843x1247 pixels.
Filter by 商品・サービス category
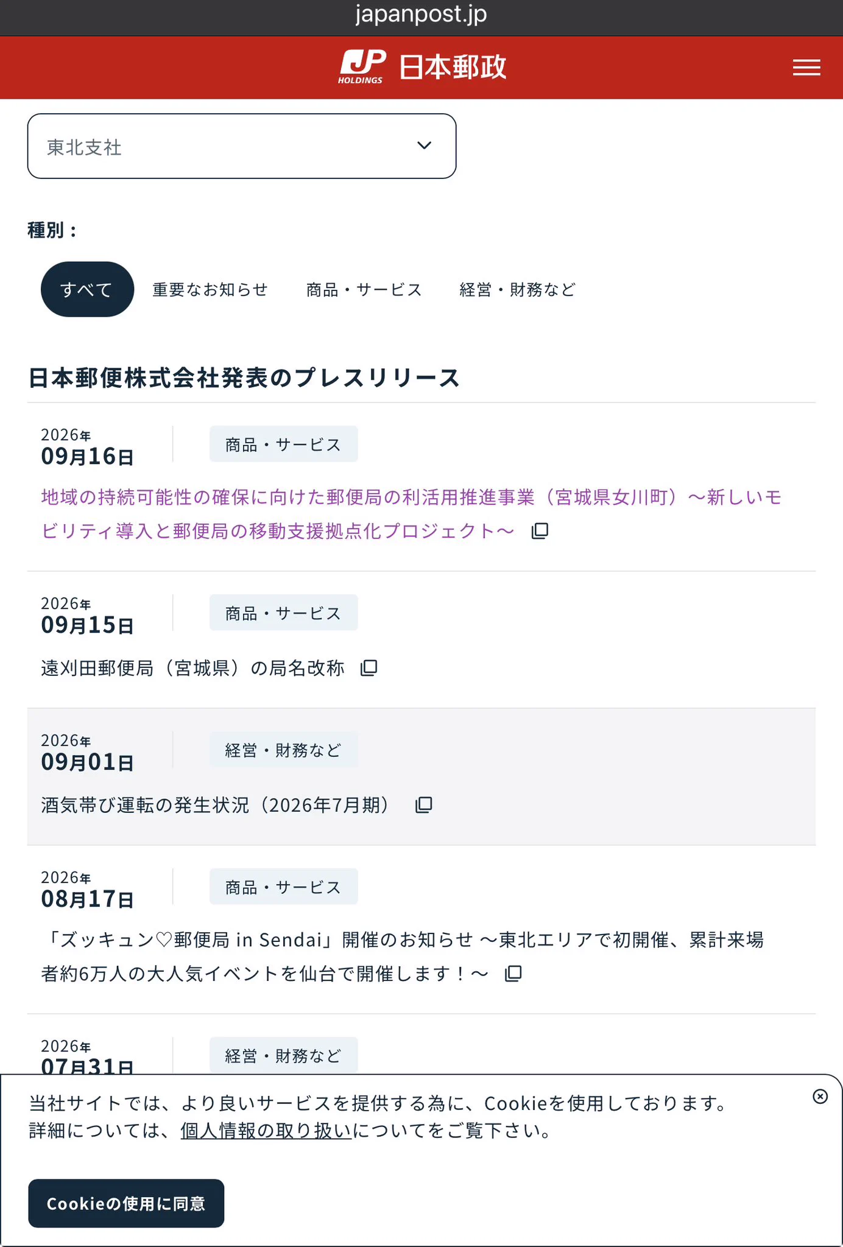(364, 290)
